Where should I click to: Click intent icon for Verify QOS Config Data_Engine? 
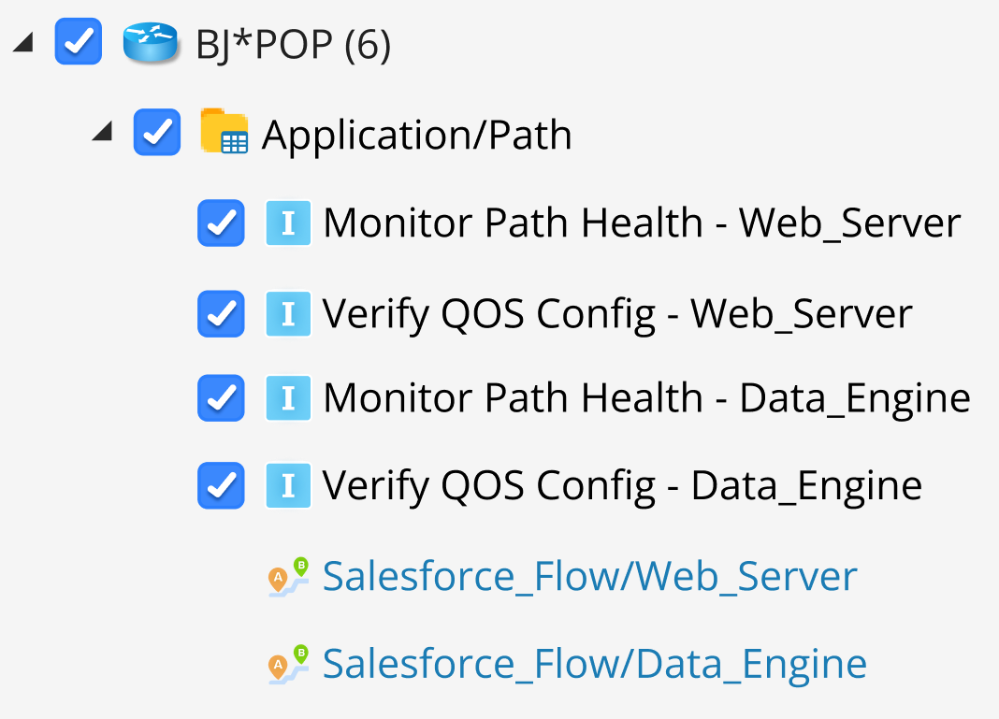(x=288, y=485)
